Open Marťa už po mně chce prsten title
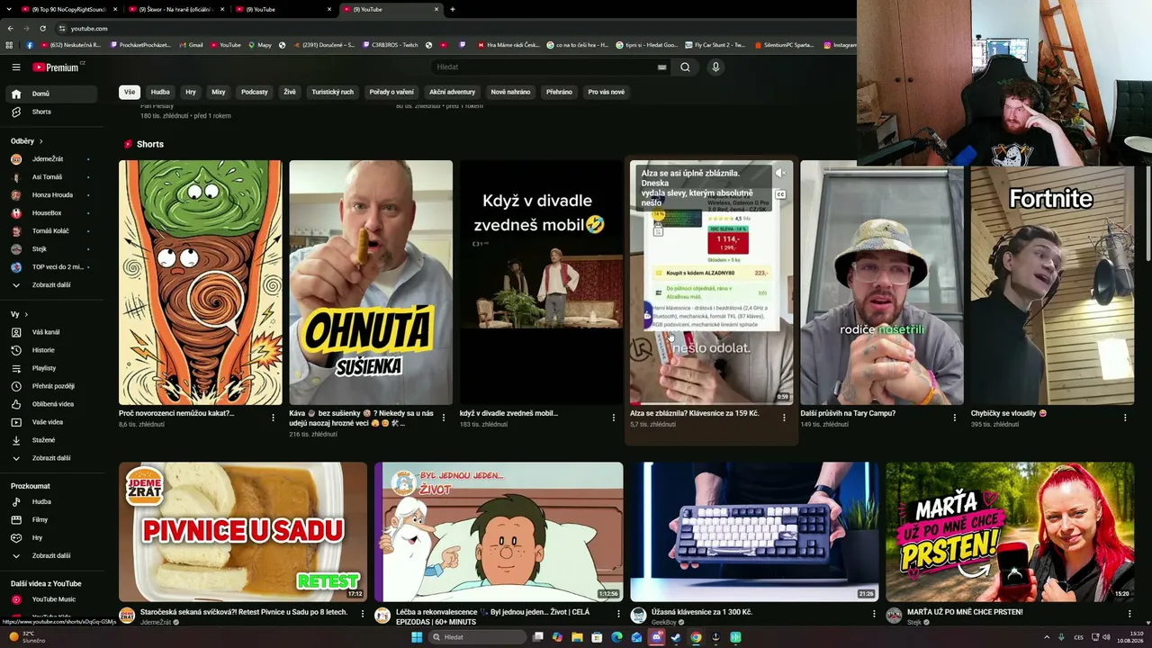Image resolution: width=1152 pixels, height=648 pixels. tap(965, 612)
